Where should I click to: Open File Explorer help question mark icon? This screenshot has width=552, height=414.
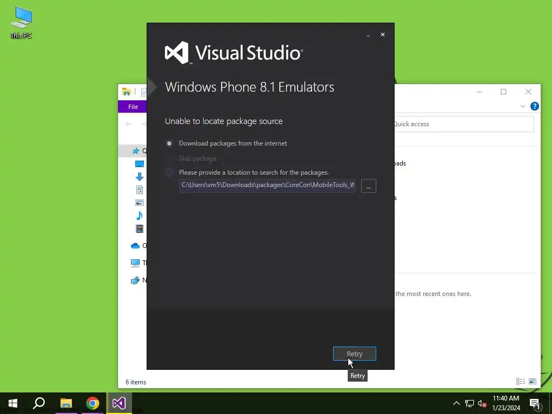click(534, 106)
